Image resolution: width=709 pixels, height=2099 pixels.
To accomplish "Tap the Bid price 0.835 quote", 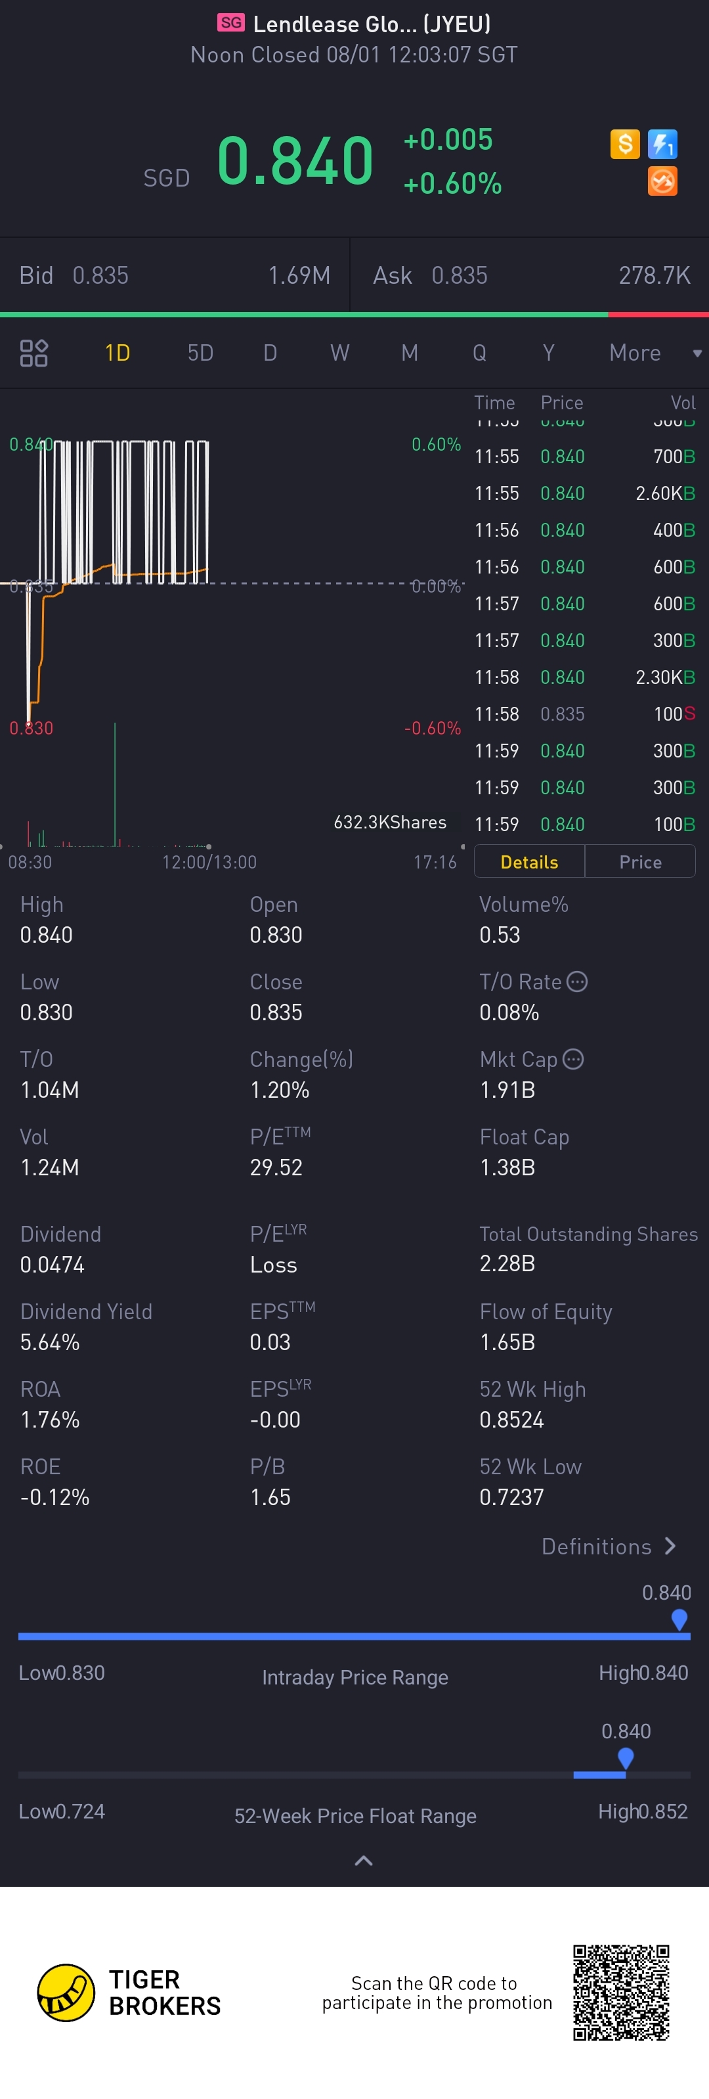I will pos(100,275).
